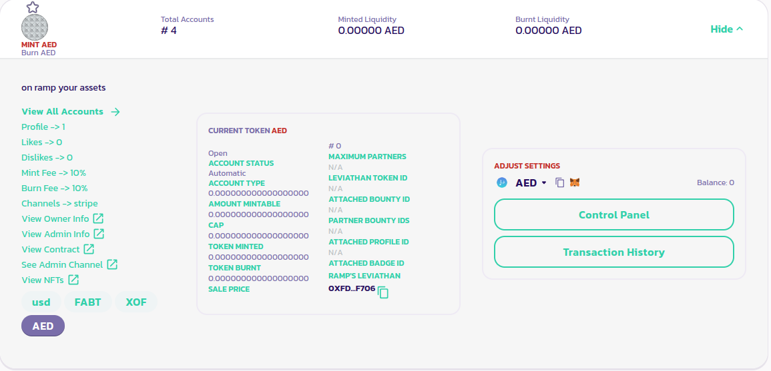Click the See Admin Channel external icon
The width and height of the screenshot is (771, 371).
click(112, 264)
